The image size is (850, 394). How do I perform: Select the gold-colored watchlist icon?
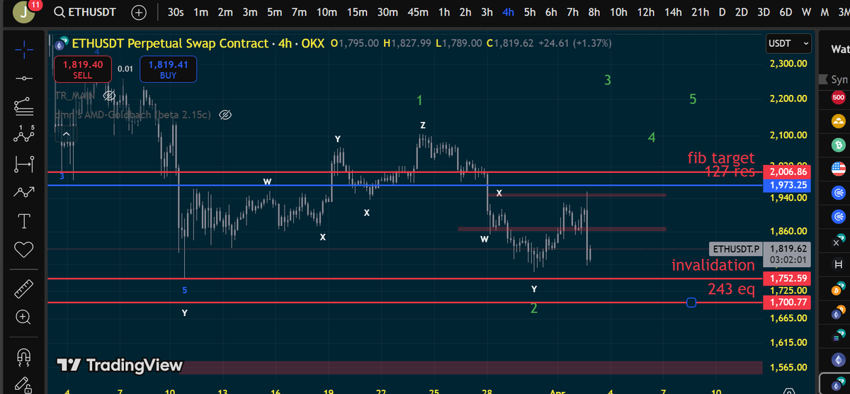[x=838, y=121]
